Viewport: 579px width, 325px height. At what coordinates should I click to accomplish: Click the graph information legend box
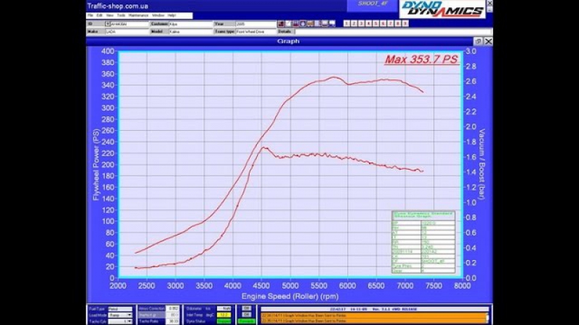pyautogui.click(x=423, y=242)
